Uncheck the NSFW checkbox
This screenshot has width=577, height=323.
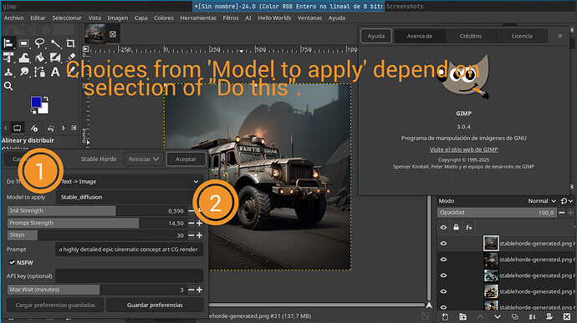click(12, 262)
